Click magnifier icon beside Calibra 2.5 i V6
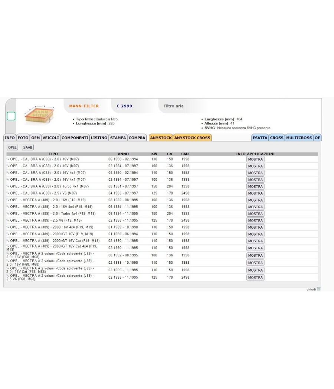The width and height of the screenshot is (334, 389). [8, 193]
